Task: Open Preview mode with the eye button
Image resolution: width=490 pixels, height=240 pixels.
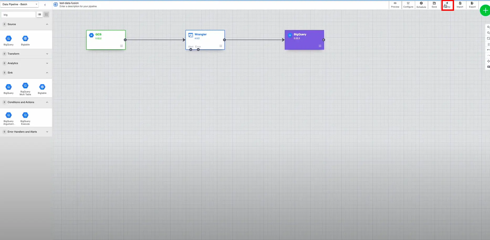Action: (395, 5)
